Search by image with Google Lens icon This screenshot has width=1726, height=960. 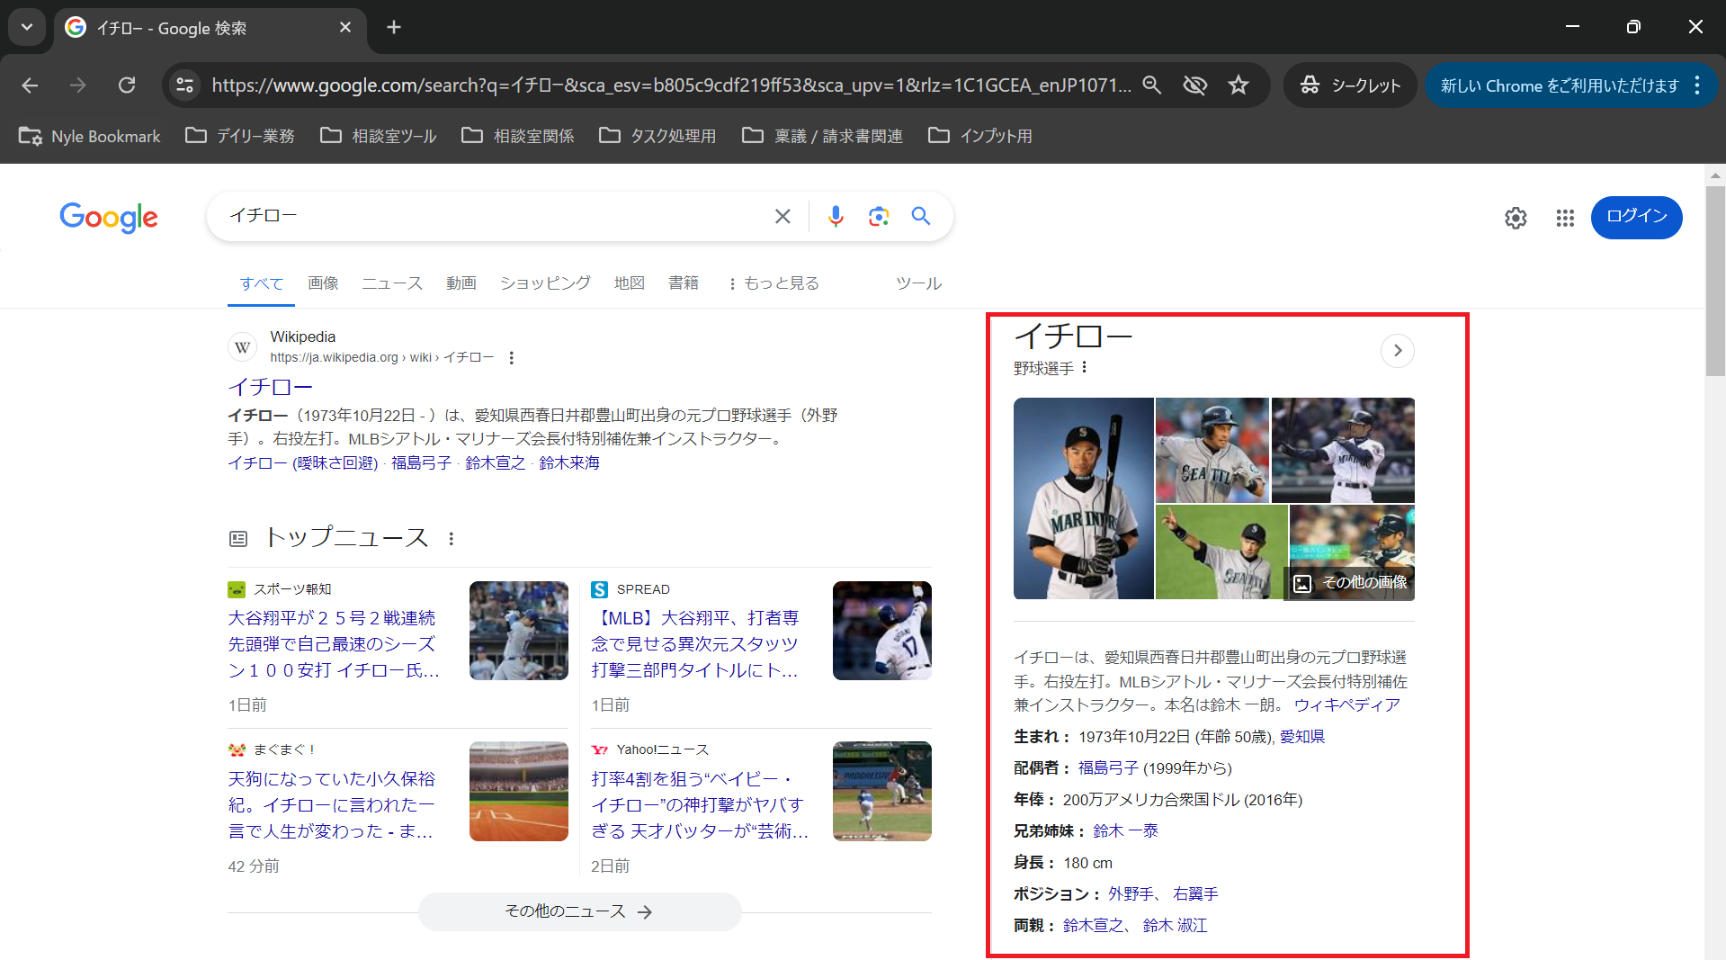pyautogui.click(x=879, y=216)
